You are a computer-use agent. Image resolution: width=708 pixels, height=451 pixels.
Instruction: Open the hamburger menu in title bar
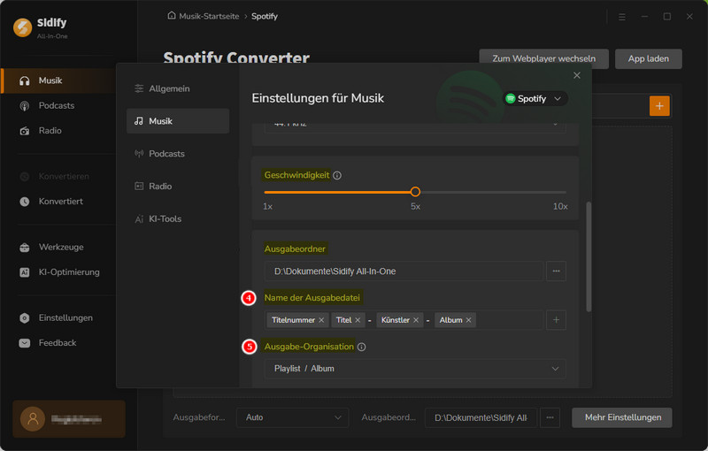(x=622, y=17)
